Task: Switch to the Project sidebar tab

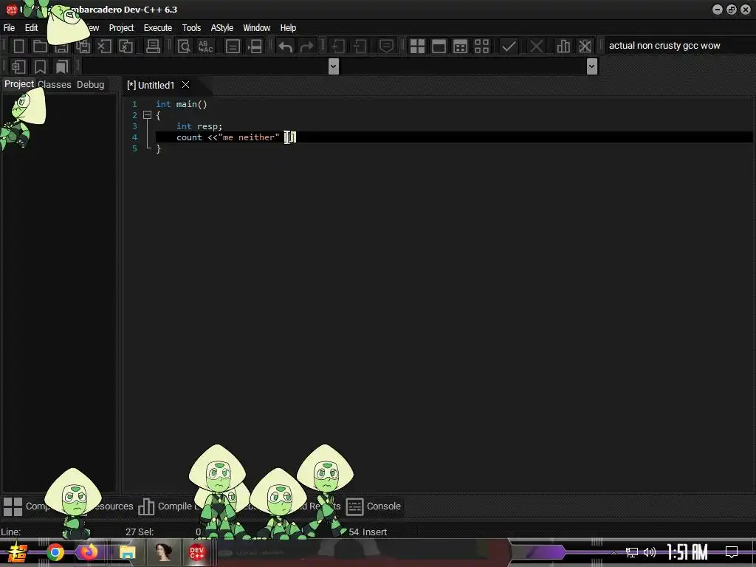Action: point(18,84)
